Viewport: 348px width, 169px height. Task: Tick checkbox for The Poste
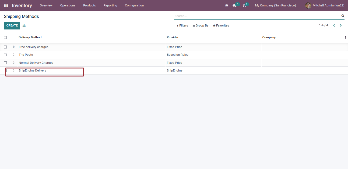5,55
